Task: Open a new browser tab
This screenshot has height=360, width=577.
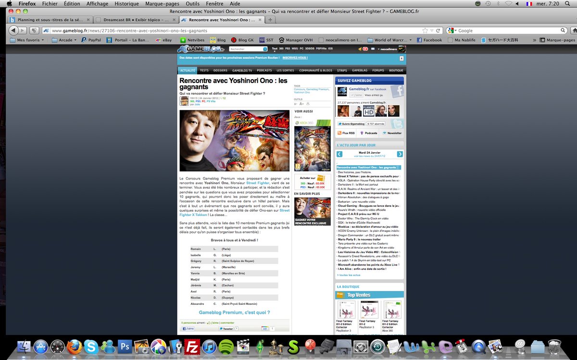Action: point(270,20)
